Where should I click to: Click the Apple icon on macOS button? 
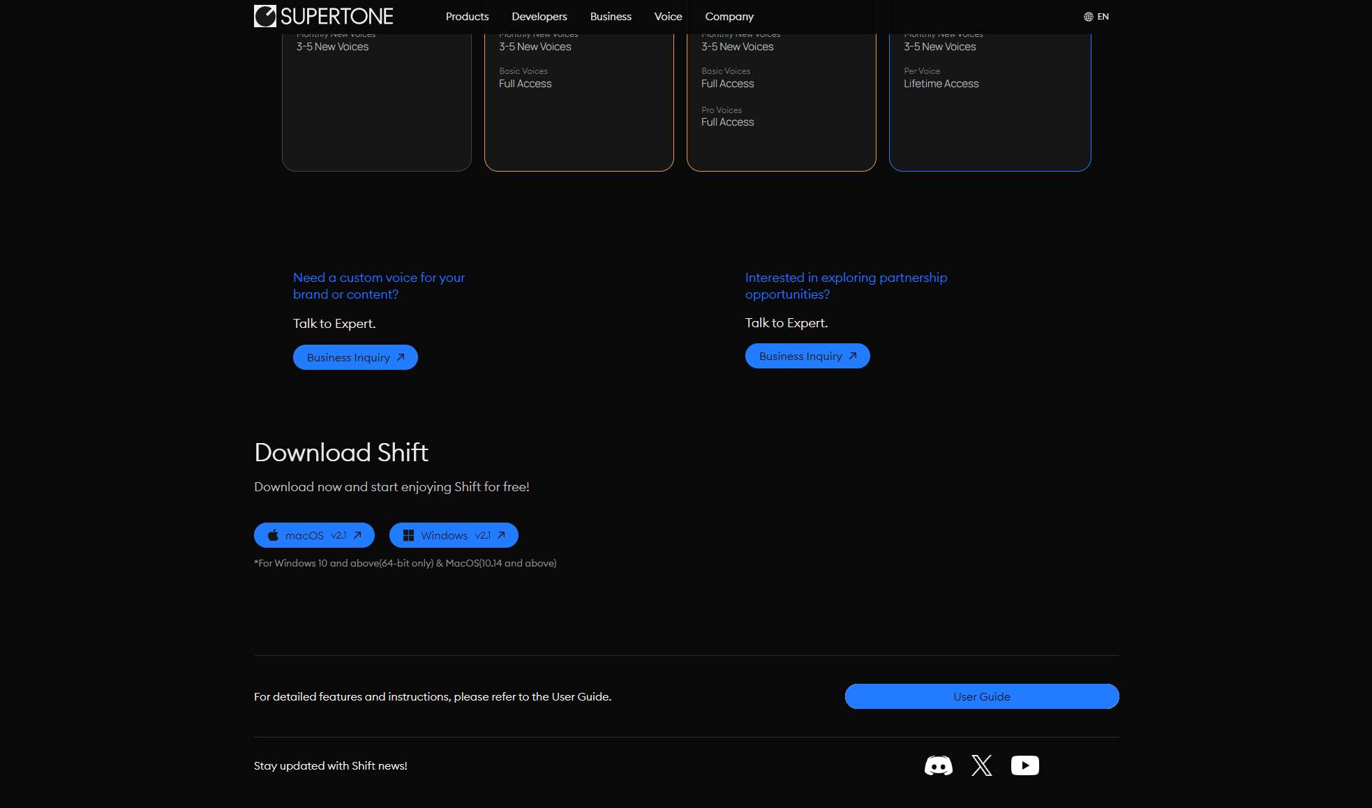pos(273,535)
